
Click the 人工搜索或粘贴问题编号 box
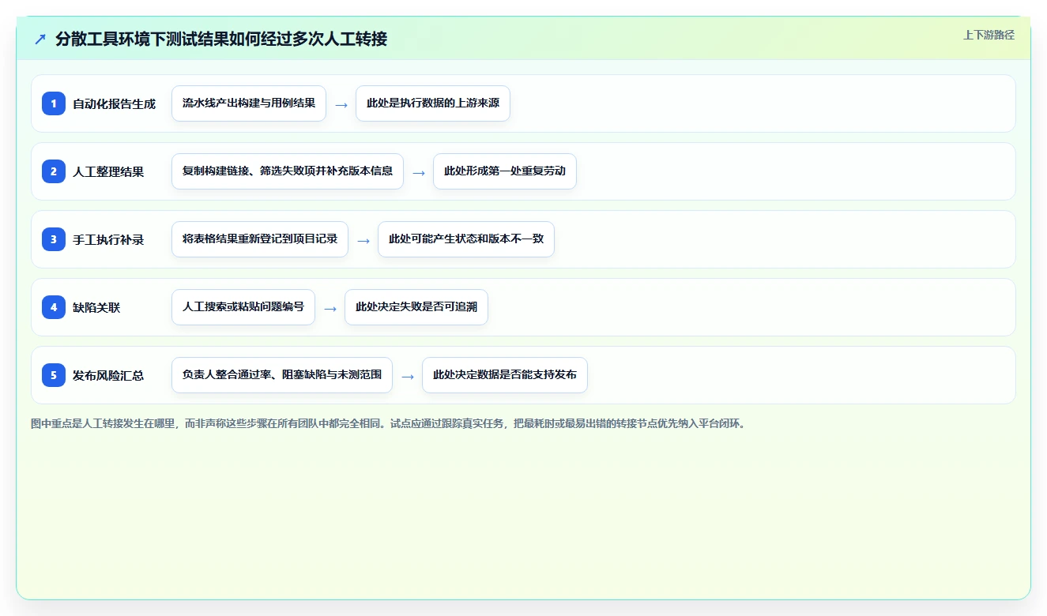243,307
